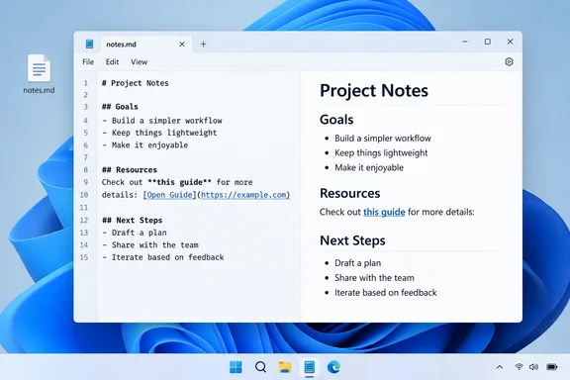Open the File menu
The width and height of the screenshot is (570, 380).
(88, 61)
